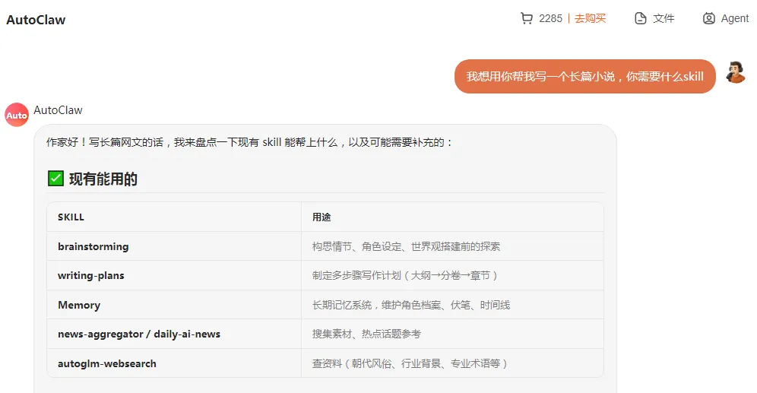Open the Agent menu
The image size is (757, 393).
[x=726, y=18]
